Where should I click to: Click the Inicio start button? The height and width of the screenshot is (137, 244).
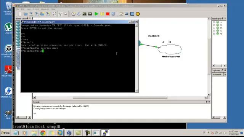[x=5, y=133]
